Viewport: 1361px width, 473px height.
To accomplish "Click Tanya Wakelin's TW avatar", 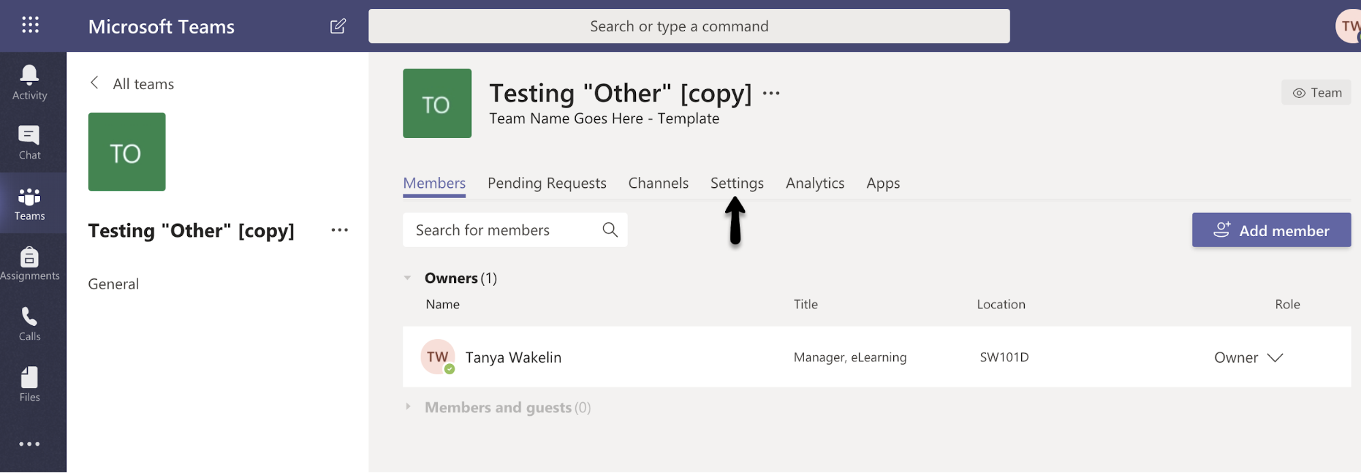I will tap(438, 357).
